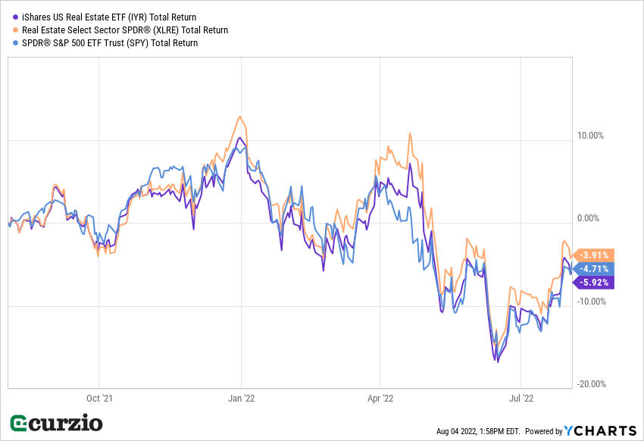Screen dimensions: 644x441
Task: Open the Curzio logo
Action: coord(56,424)
